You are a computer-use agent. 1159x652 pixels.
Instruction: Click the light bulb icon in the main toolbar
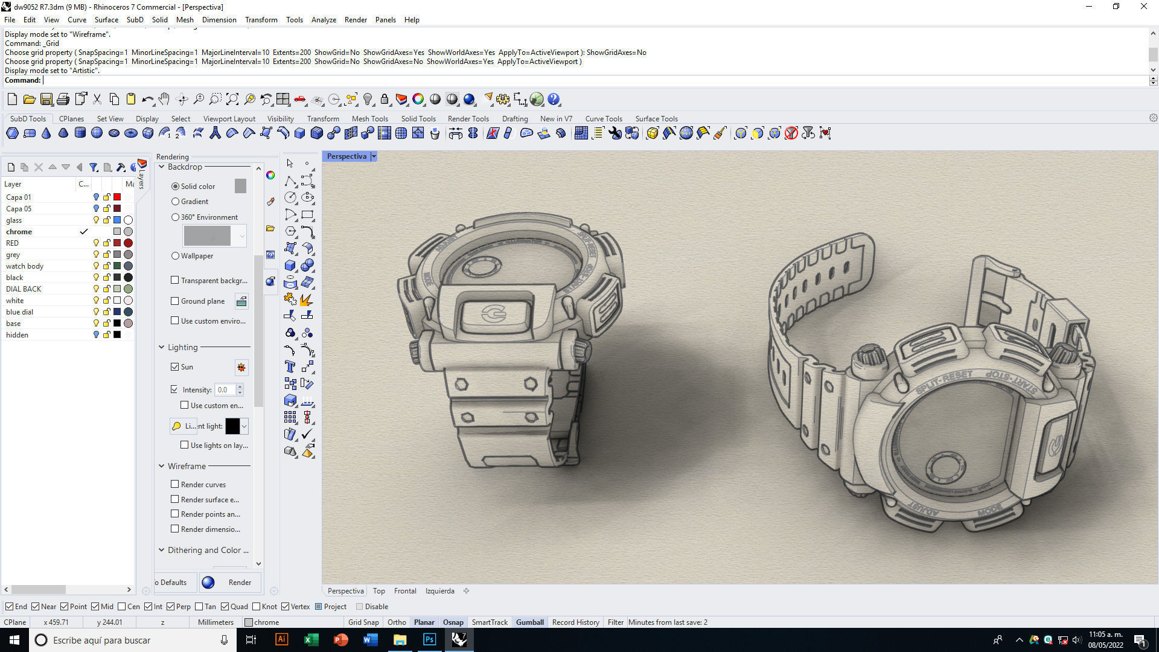click(368, 100)
